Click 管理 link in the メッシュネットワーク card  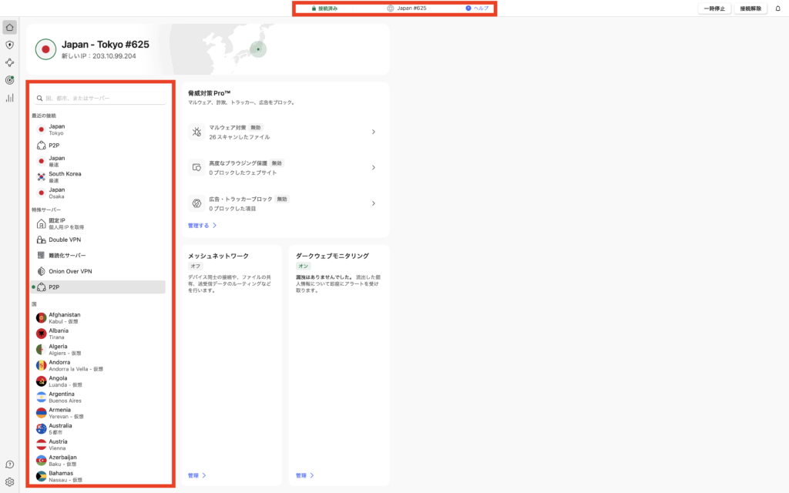click(197, 475)
